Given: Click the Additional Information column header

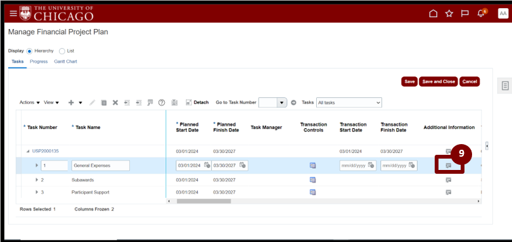Looking at the screenshot, I should pos(449,128).
